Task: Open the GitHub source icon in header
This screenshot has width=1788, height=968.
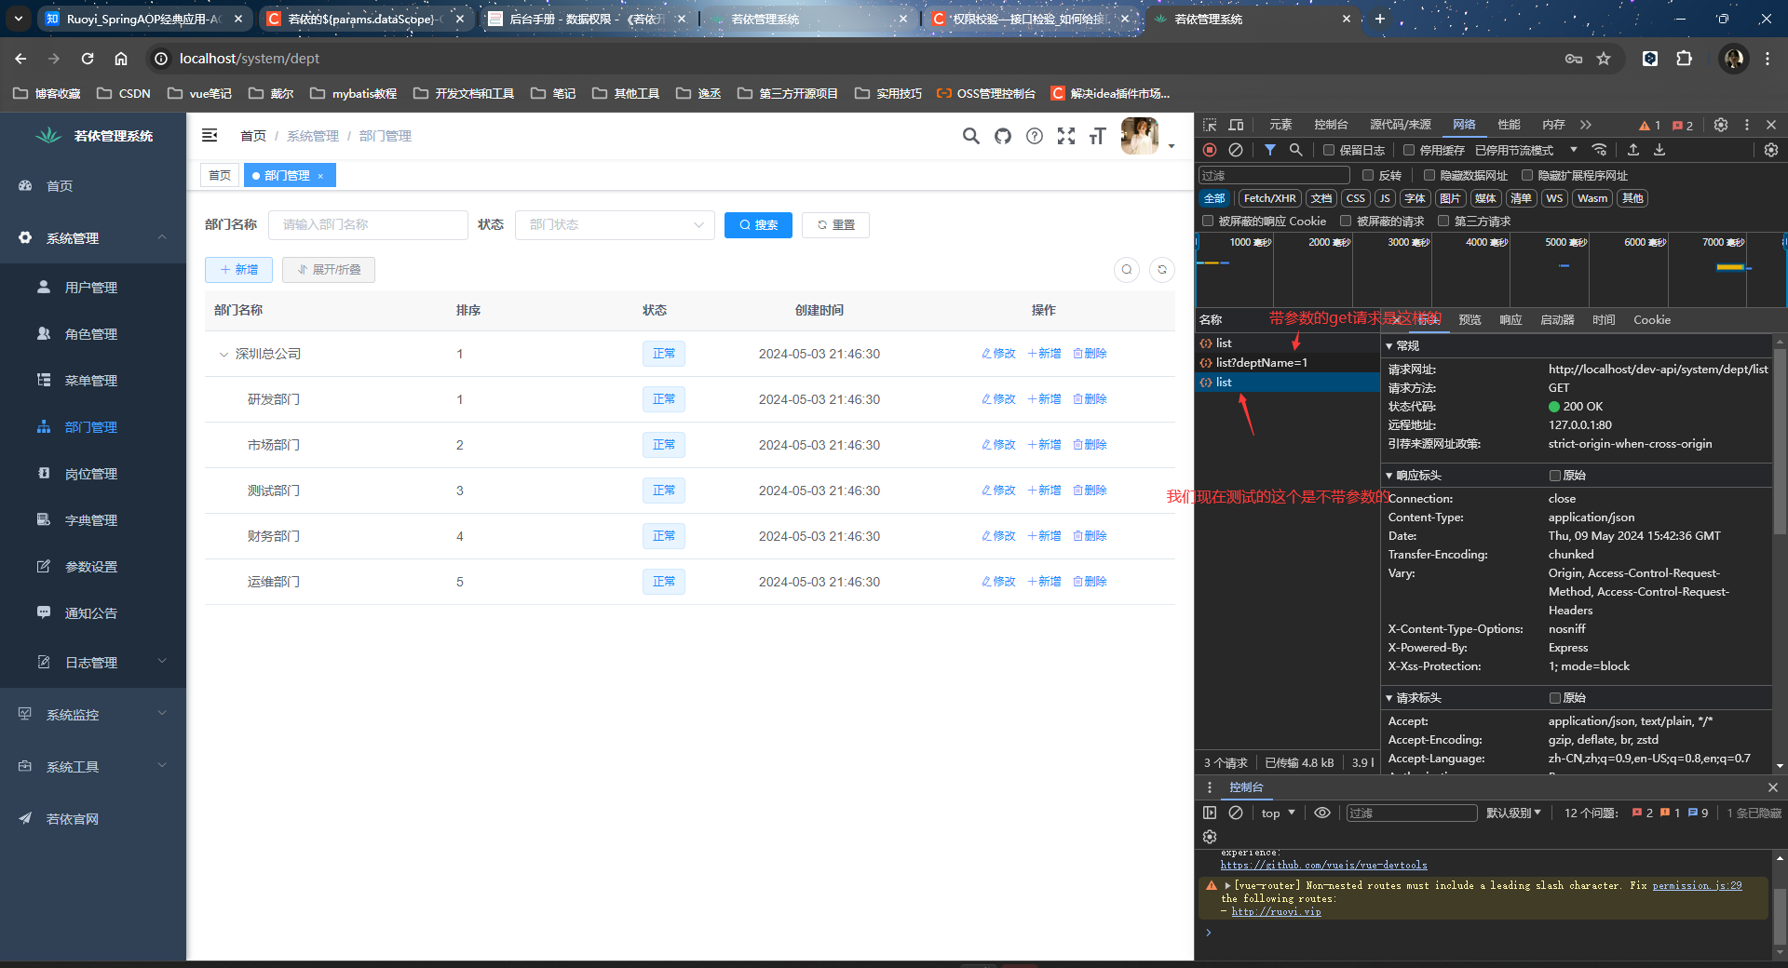Action: 1002,136
